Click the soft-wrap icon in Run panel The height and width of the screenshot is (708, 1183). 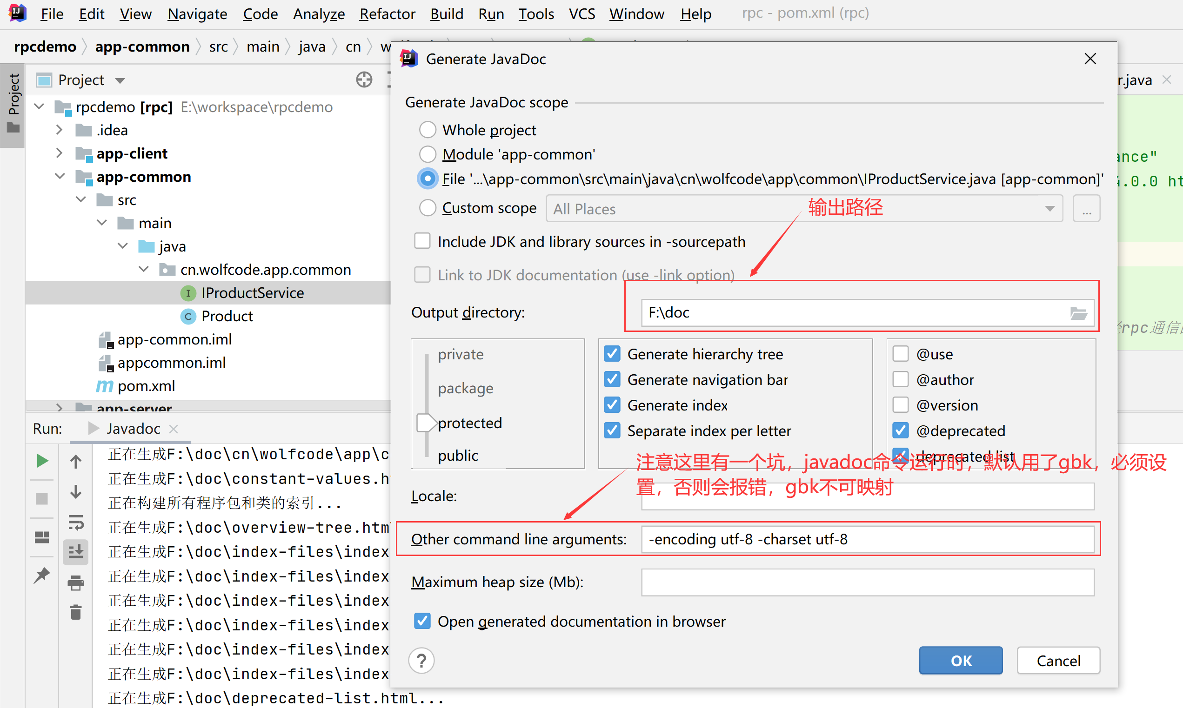[75, 523]
